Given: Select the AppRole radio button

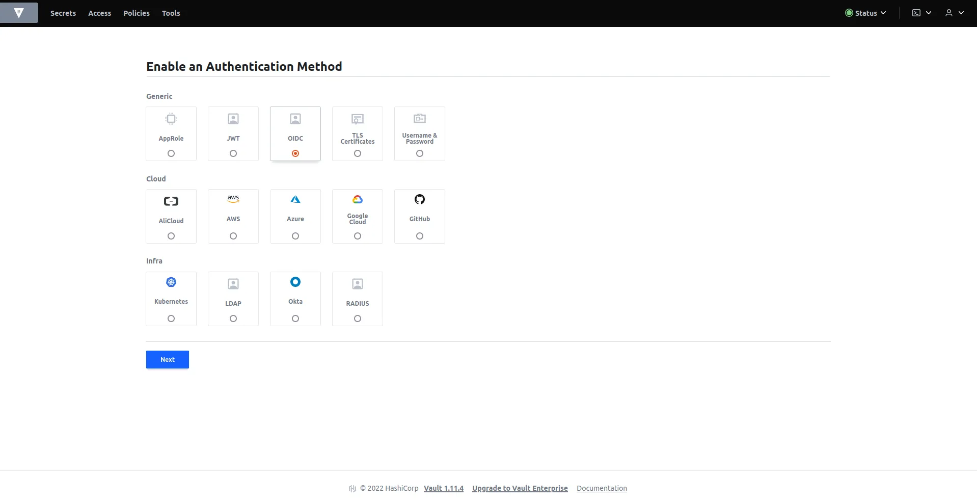Looking at the screenshot, I should click(x=171, y=153).
